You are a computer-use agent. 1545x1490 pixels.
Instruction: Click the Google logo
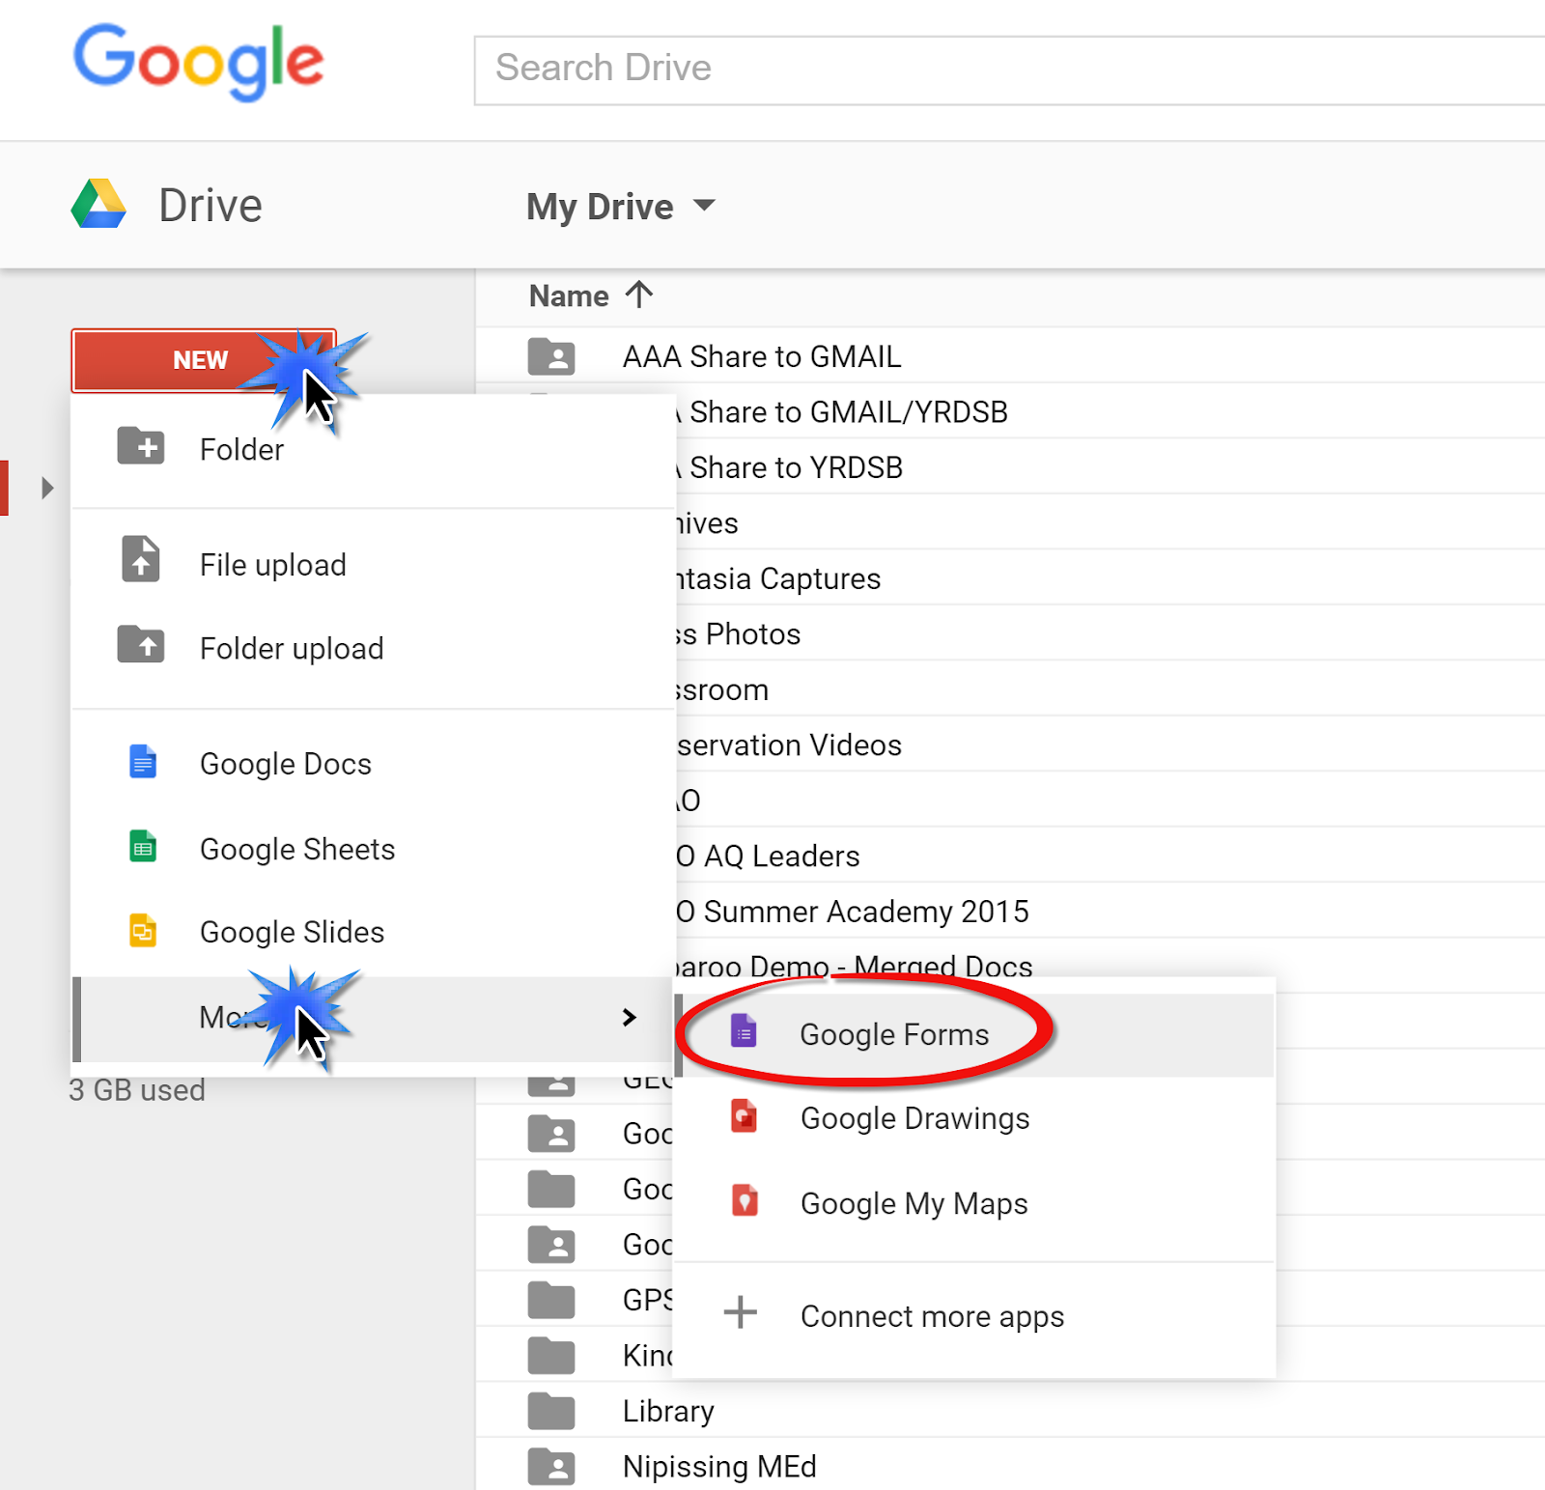coord(199,62)
